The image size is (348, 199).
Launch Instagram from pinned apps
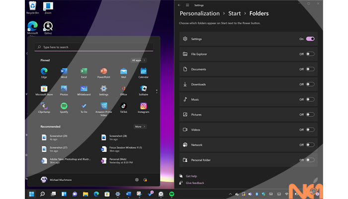143,108
